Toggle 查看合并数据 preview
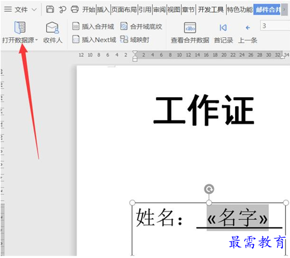The width and height of the screenshot is (290, 258). coord(190,33)
